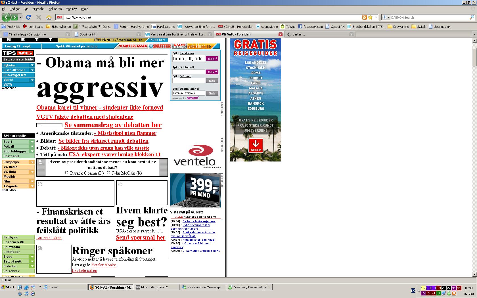Open the Tek.no bookmark
This screenshot has height=298, width=477.
tap(288, 27)
